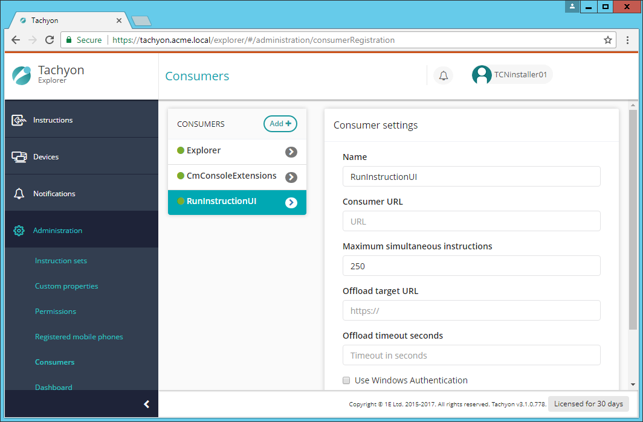Click the TCNinstaller01 username label
Image resolution: width=643 pixels, height=422 pixels.
coord(520,75)
